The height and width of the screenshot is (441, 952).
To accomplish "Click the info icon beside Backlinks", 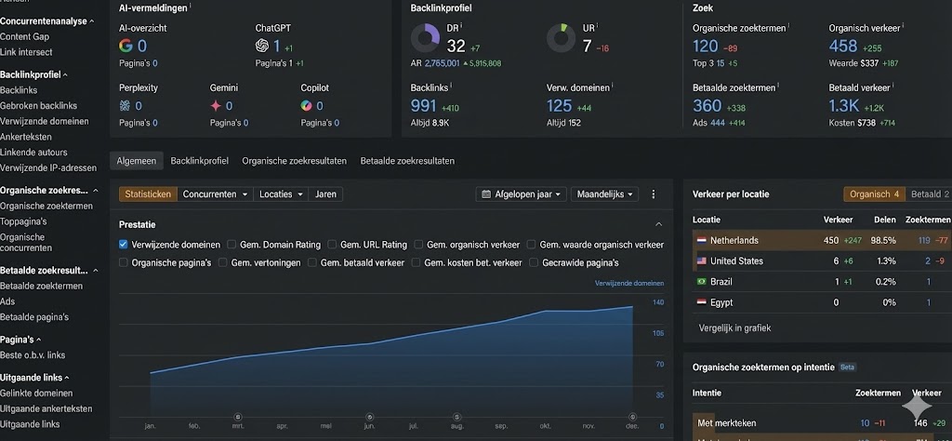I will [x=452, y=86].
